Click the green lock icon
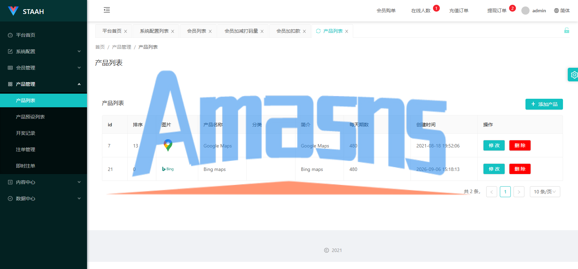 (567, 30)
